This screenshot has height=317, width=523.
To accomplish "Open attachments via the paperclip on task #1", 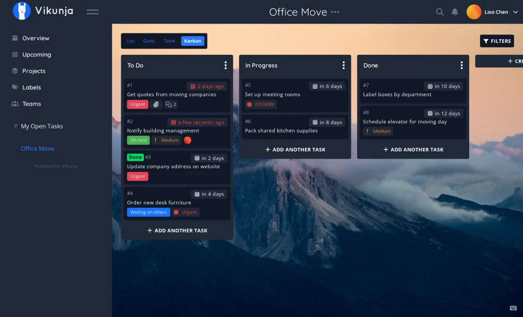I will (155, 104).
